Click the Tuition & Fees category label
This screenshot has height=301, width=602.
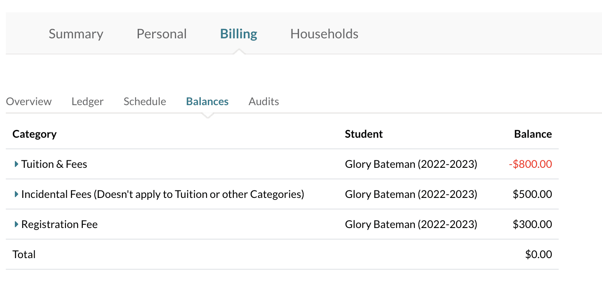54,164
